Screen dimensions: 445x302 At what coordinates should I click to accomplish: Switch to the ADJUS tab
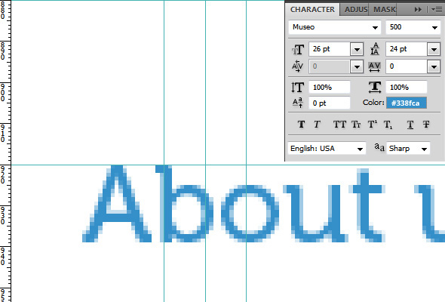click(x=356, y=9)
